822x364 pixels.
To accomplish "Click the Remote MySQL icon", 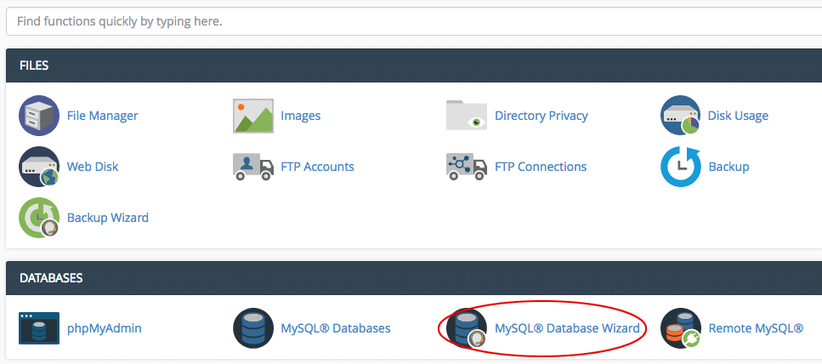I will click(x=680, y=328).
